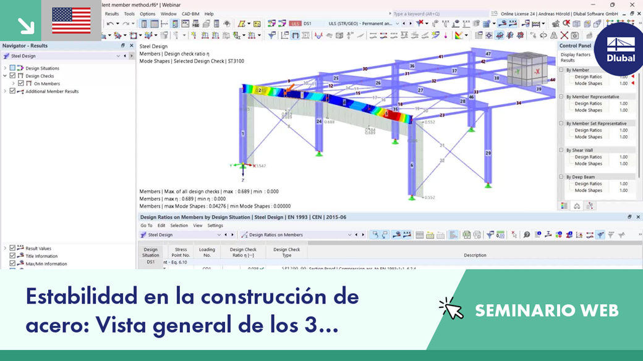Viewport: 643px width, 361px height.
Task: Toggle the Design Situations checkbox
Action: point(12,68)
